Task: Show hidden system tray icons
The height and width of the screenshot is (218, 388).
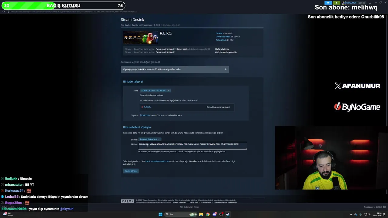Action: (351, 214)
